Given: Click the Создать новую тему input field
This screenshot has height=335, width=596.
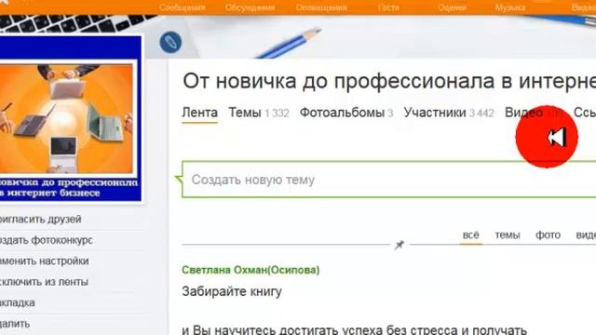Looking at the screenshot, I should (x=389, y=180).
